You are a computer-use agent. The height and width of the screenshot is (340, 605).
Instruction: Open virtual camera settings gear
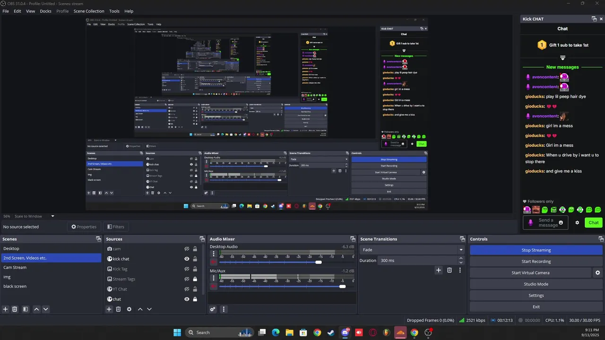coord(597,272)
